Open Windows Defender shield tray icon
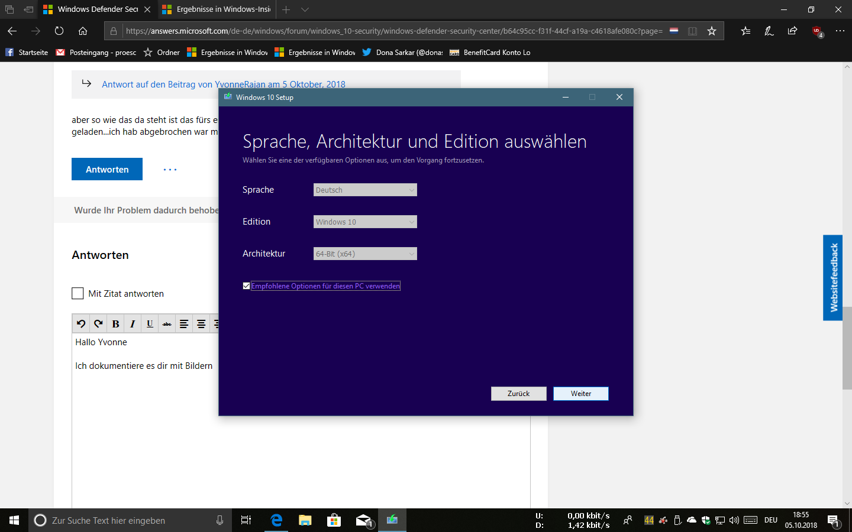Viewport: 852px width, 532px height. pos(706,520)
